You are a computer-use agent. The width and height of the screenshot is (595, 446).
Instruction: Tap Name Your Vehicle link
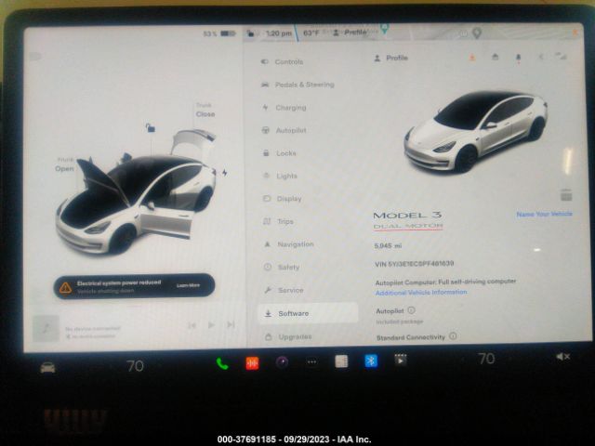[x=544, y=215]
